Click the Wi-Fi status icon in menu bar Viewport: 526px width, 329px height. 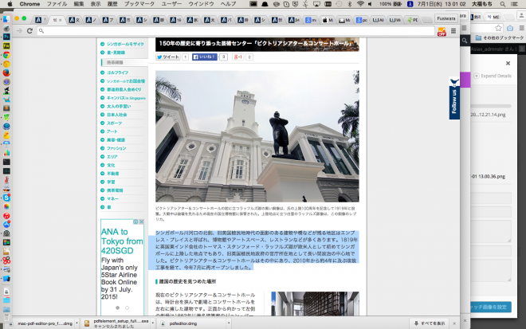tap(360, 4)
